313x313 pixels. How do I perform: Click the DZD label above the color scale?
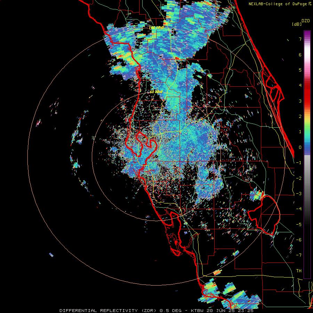306,21
